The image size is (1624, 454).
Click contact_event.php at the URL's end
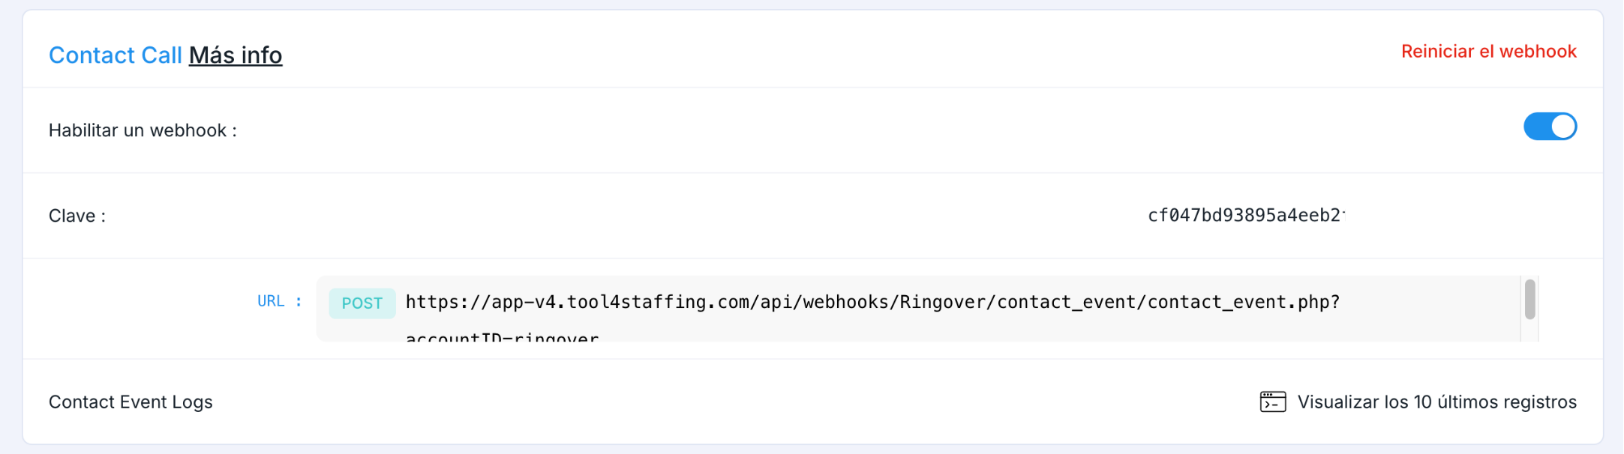coord(1238,302)
